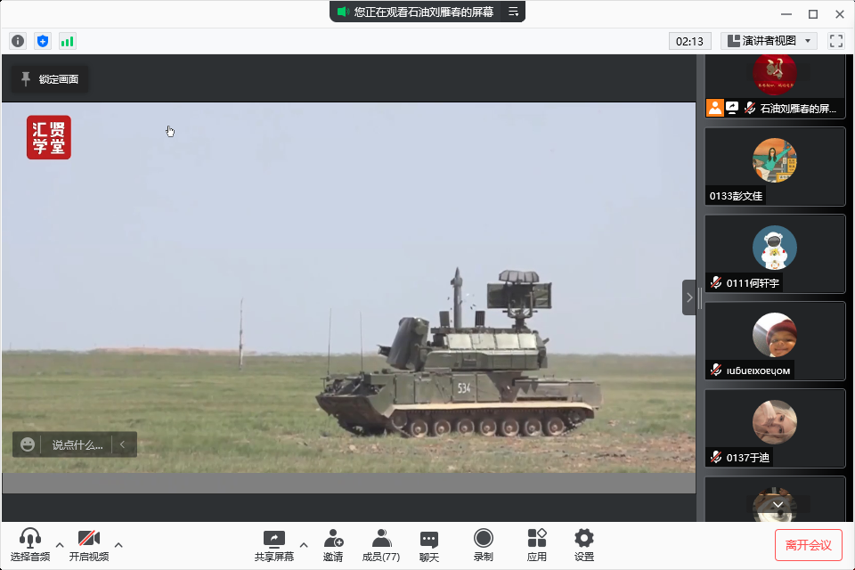The height and width of the screenshot is (570, 855).
Task: Collapse the participant sidebar panel
Action: [x=688, y=297]
